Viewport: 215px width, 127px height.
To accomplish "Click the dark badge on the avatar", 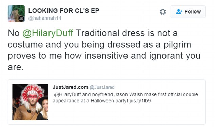I will pyautogui.click(x=21, y=19).
